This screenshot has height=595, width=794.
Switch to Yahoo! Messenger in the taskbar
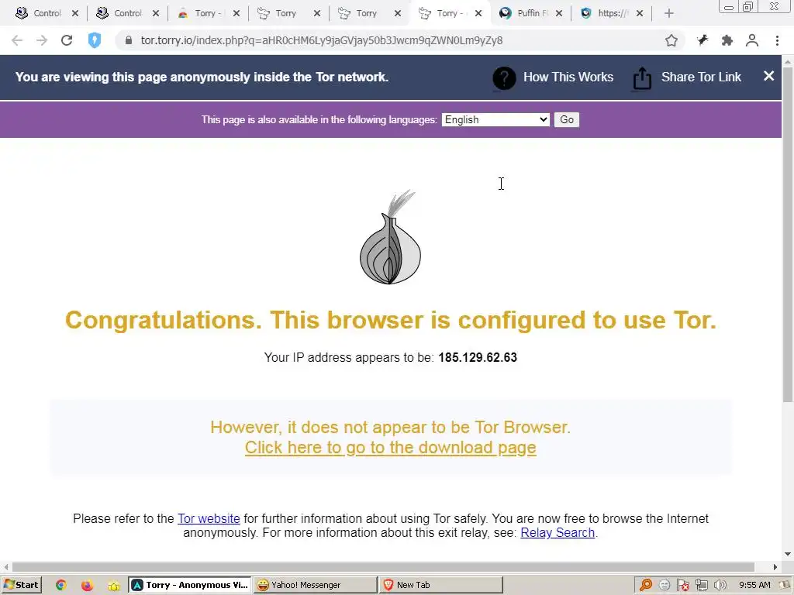pos(316,585)
